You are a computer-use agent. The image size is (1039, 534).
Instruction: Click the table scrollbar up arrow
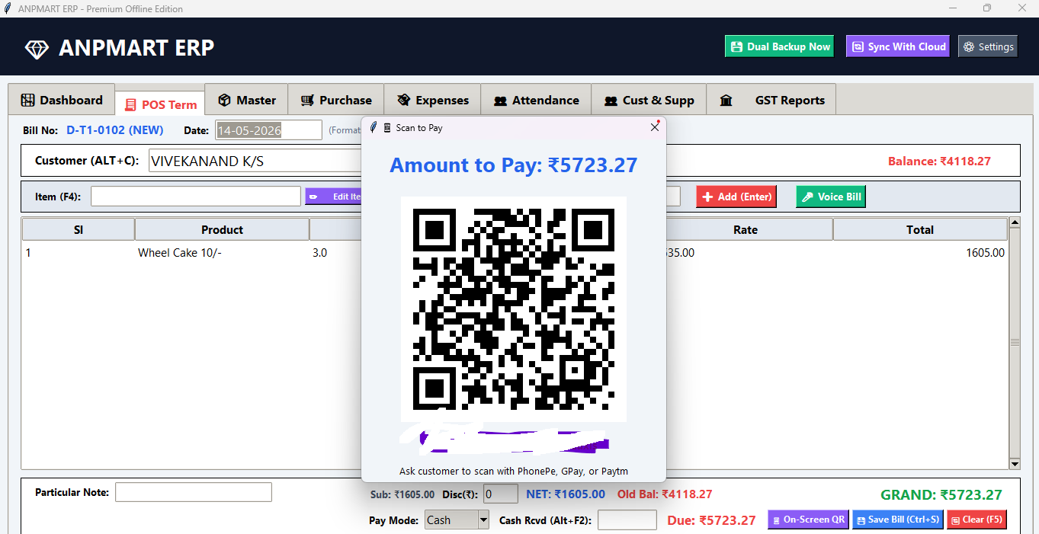point(1015,223)
